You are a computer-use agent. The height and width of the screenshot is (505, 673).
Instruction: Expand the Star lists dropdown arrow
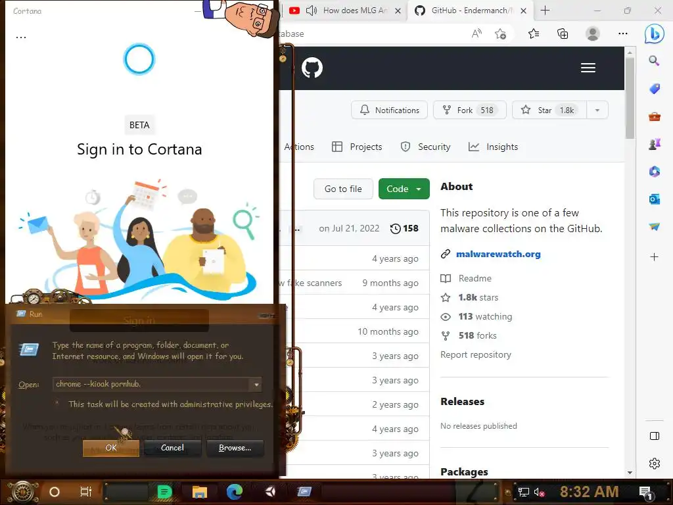coord(597,110)
